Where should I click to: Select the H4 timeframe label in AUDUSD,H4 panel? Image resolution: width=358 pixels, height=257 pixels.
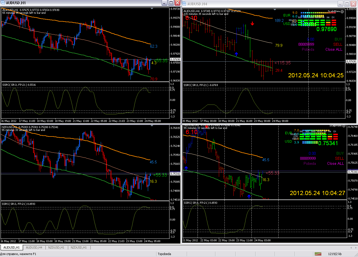tap(328, 17)
